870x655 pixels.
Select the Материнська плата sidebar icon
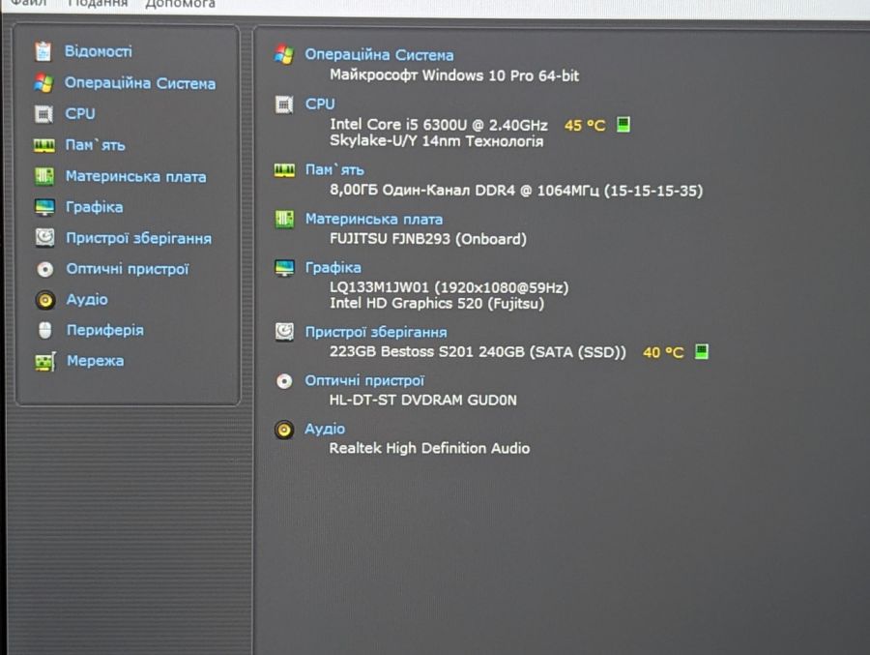tap(44, 177)
